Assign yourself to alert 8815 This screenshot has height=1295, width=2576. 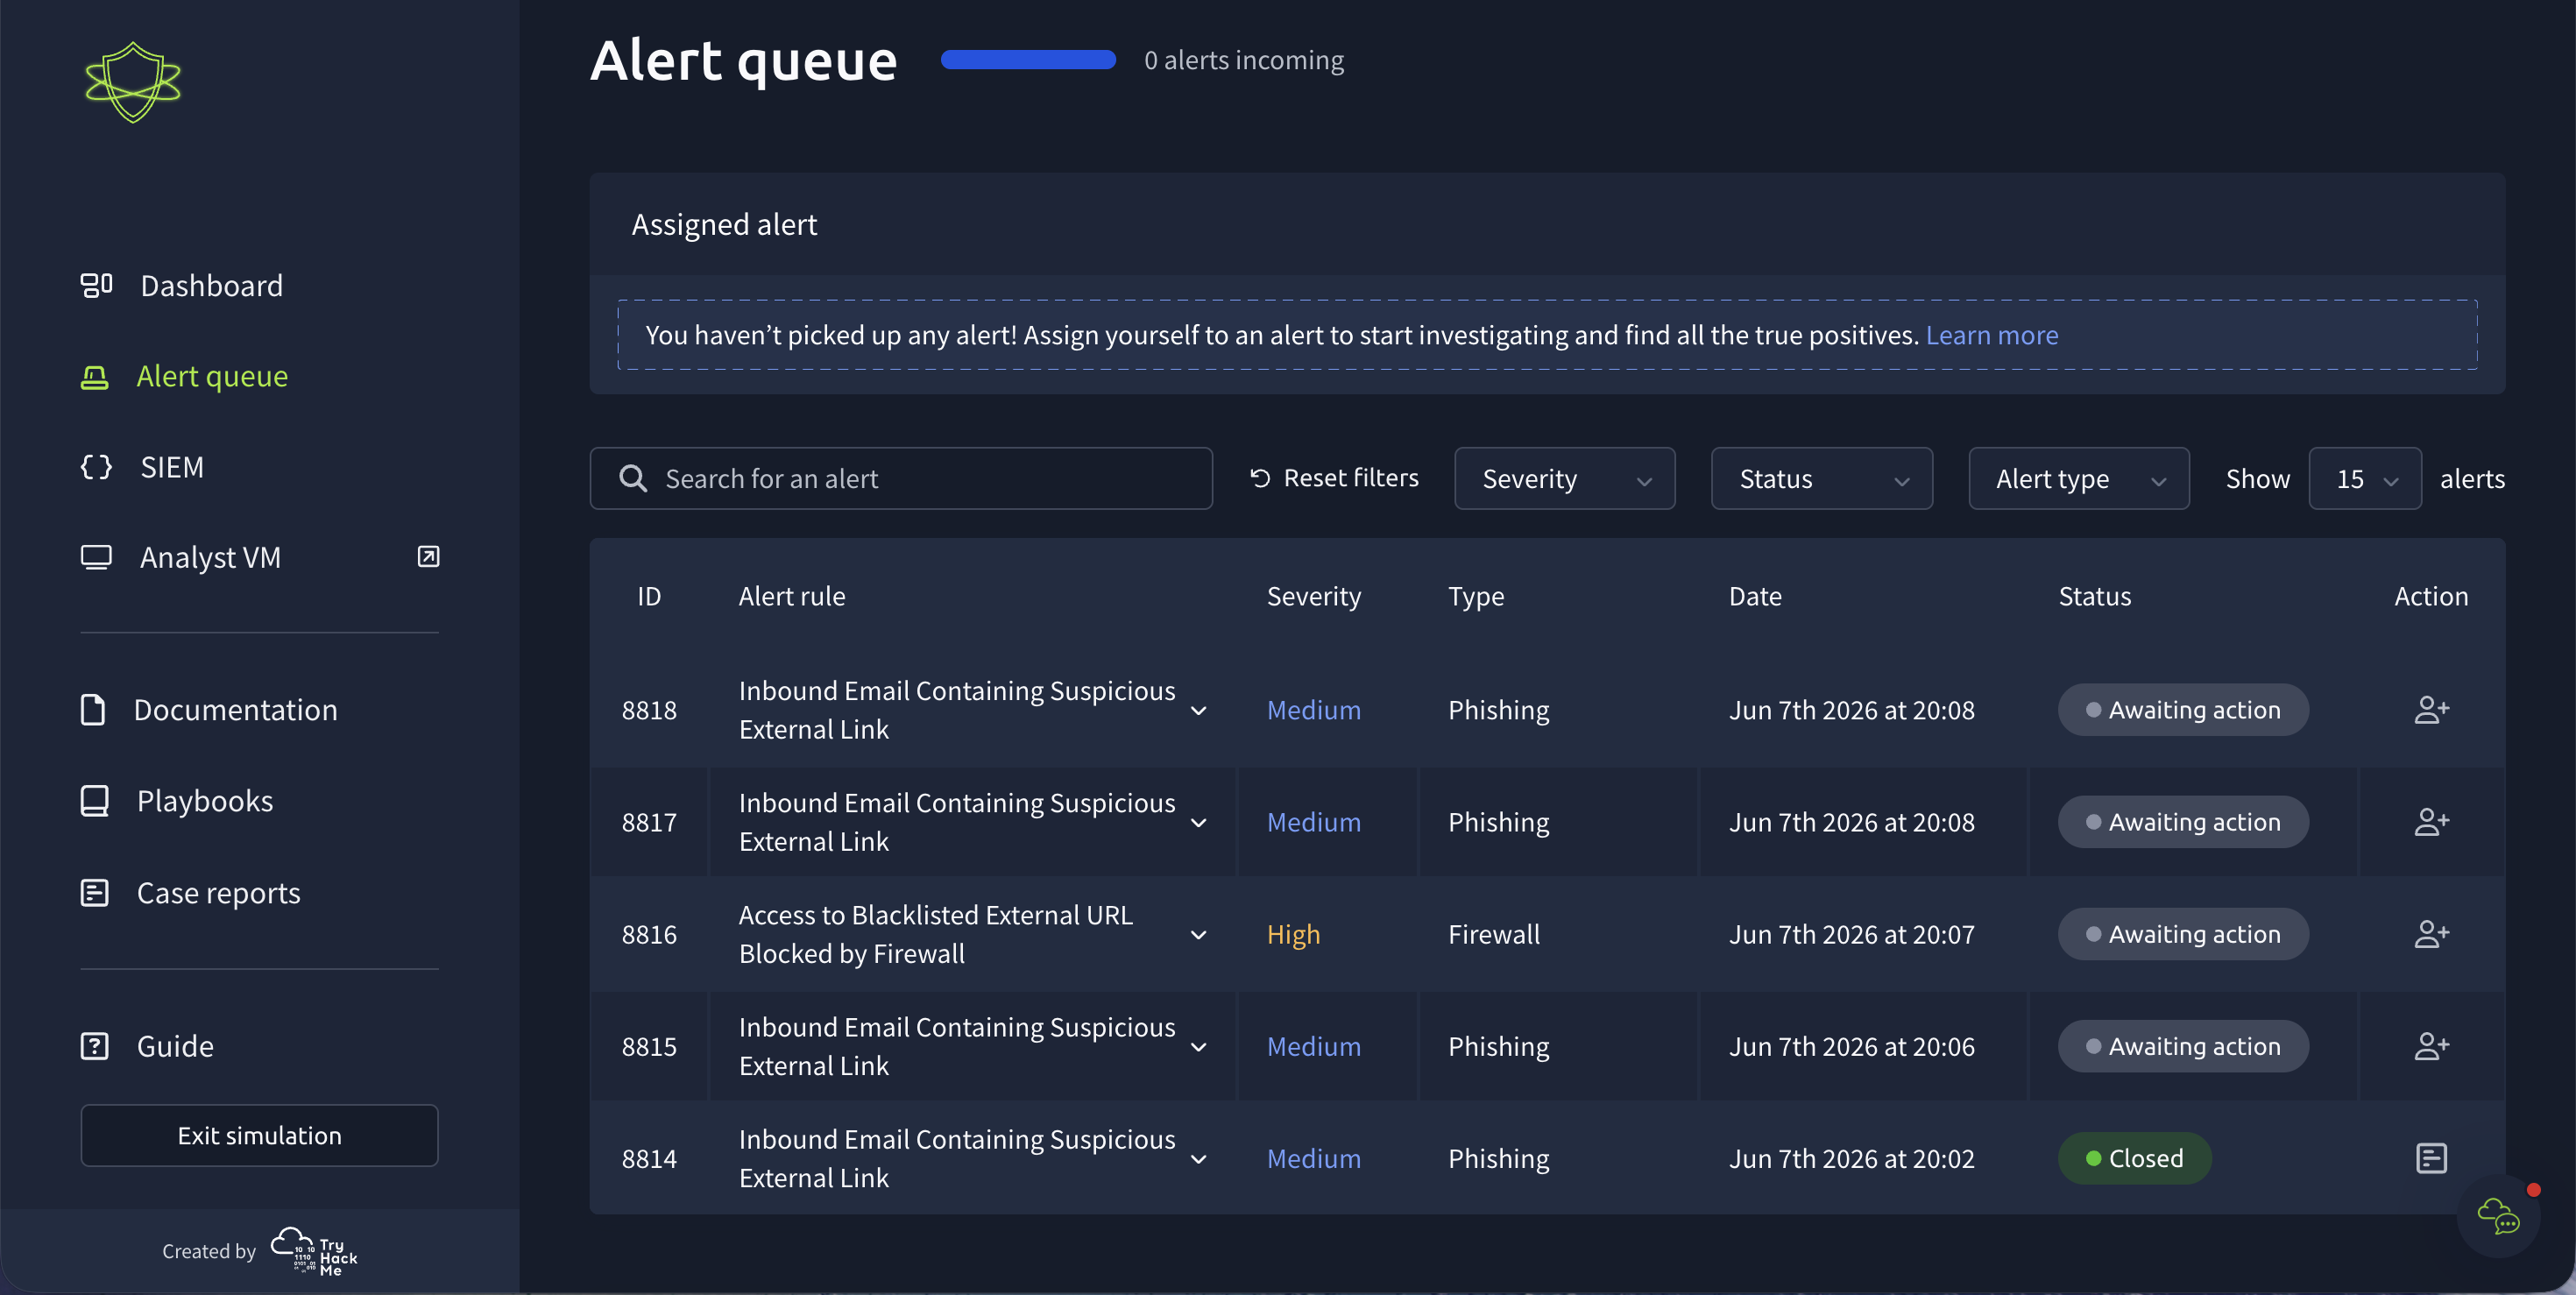pyautogui.click(x=2431, y=1046)
